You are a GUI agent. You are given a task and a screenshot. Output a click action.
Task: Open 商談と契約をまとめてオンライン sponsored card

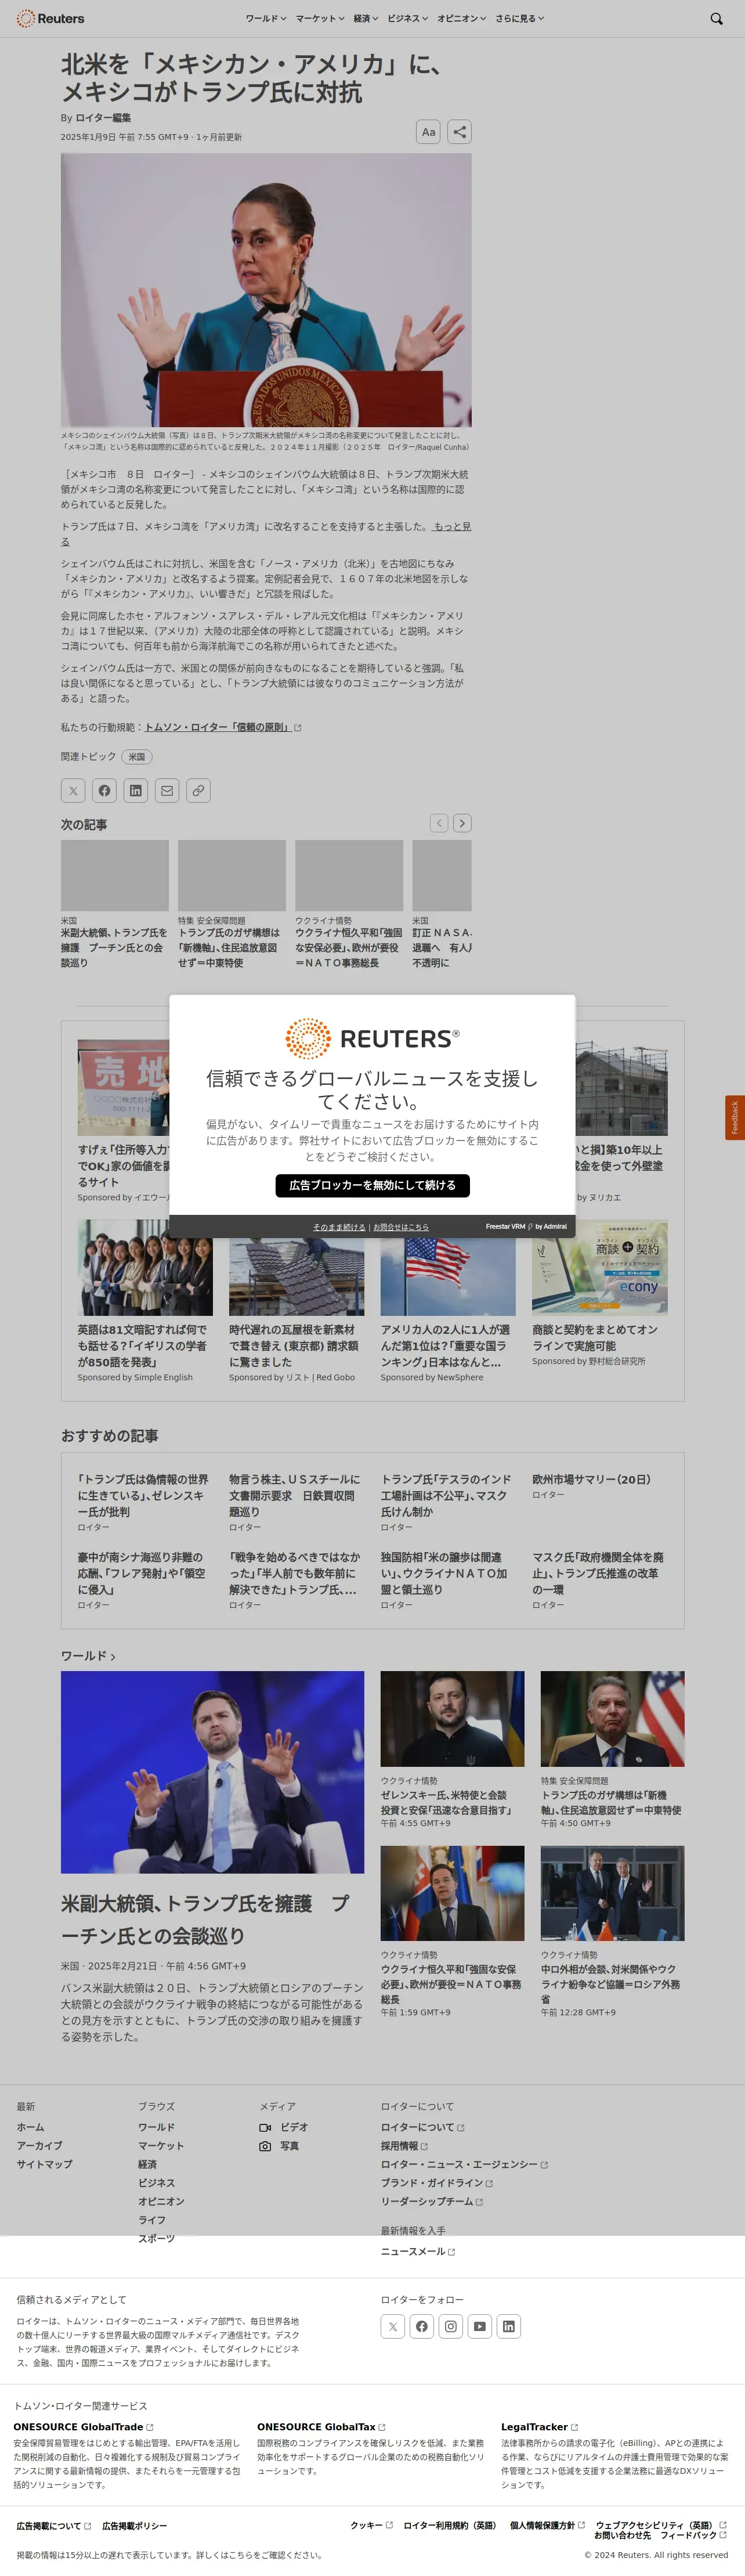600,1293
